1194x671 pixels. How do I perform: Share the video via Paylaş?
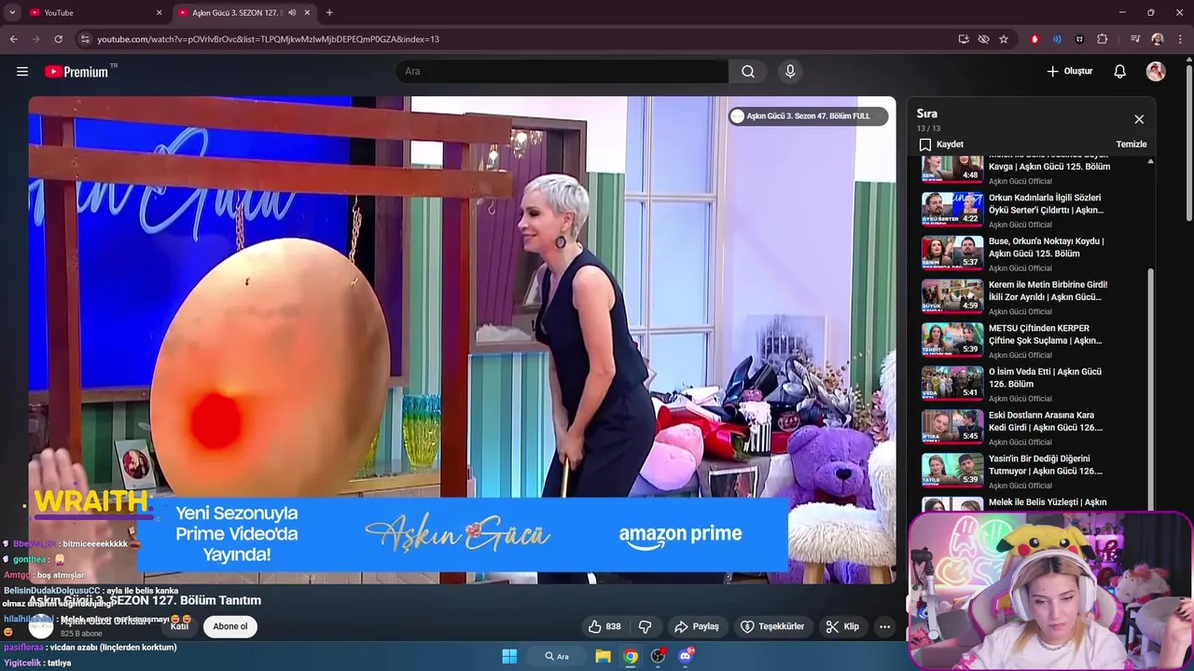(697, 626)
